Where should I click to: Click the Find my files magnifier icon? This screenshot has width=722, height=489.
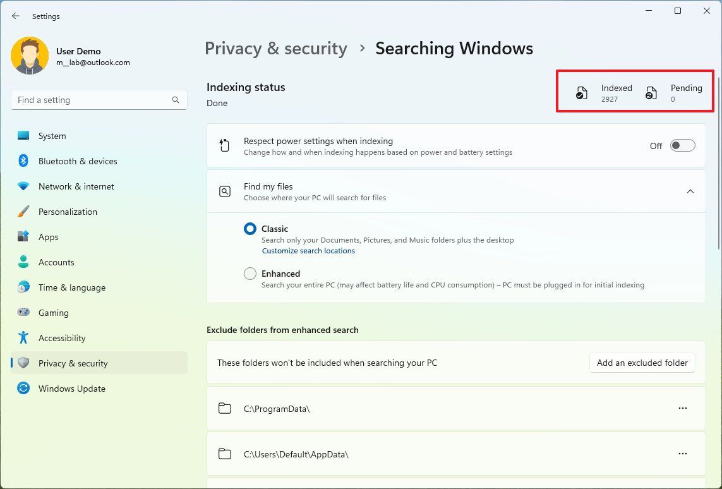(x=225, y=191)
